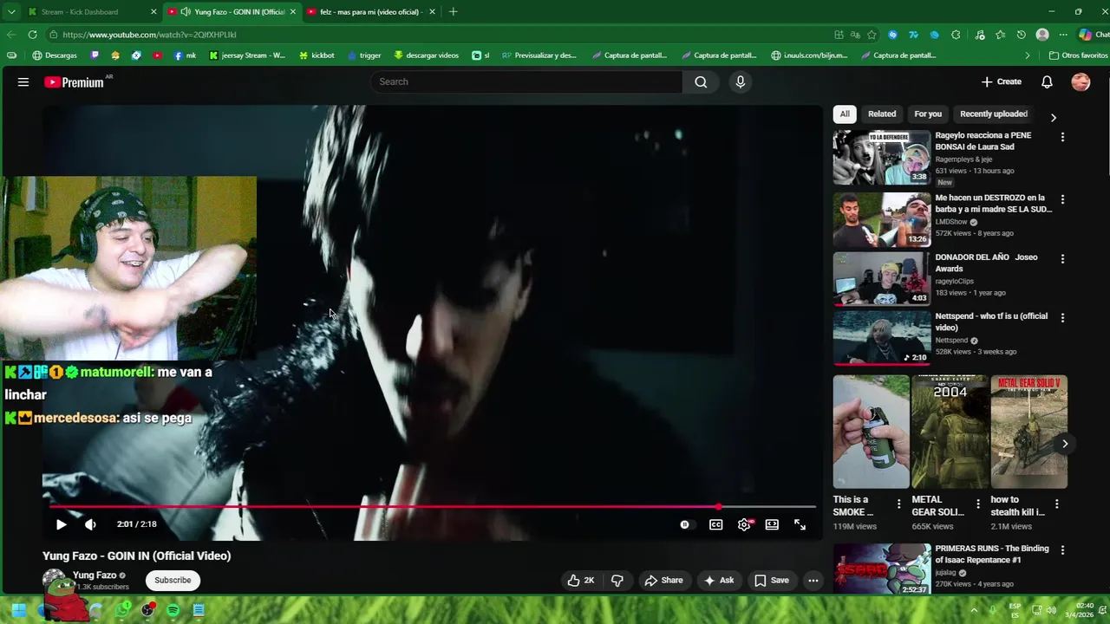Click the YouTube address bar URL
The width and height of the screenshot is (1110, 624).
pyautogui.click(x=149, y=35)
